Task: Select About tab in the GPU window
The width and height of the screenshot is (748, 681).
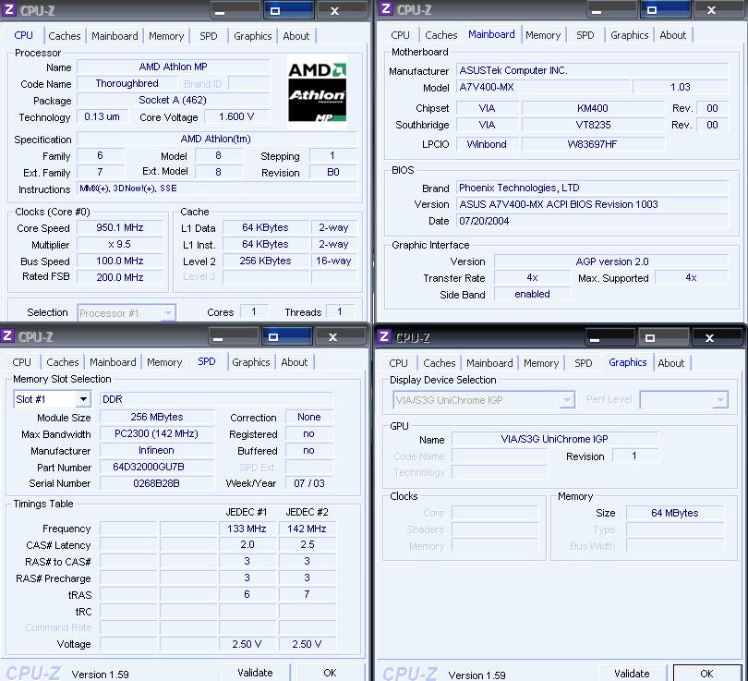Action: tap(671, 363)
